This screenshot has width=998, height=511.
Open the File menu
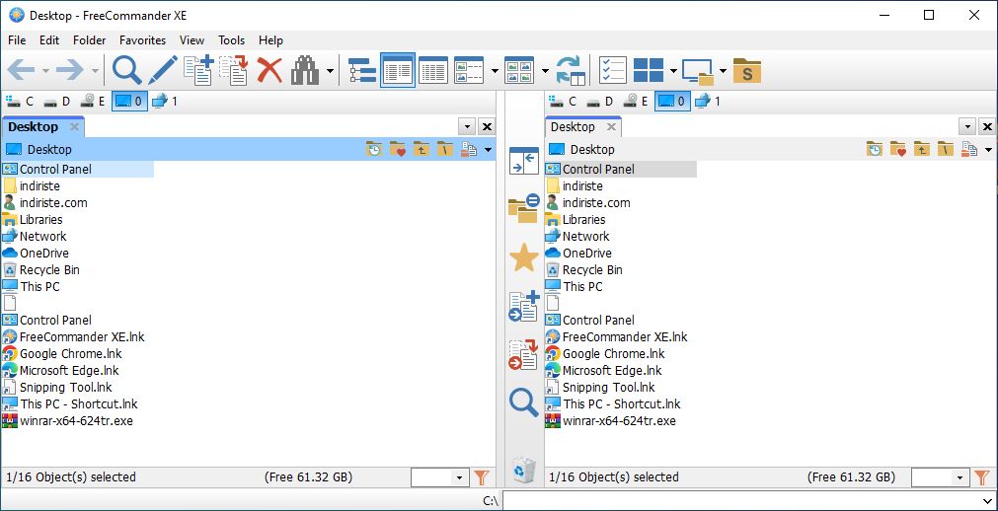[17, 40]
